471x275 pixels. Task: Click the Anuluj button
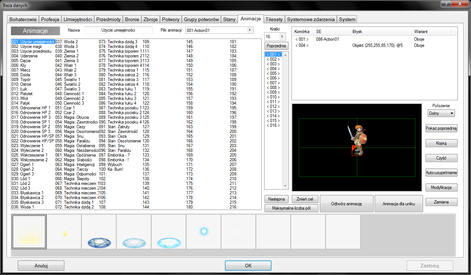[41, 266]
